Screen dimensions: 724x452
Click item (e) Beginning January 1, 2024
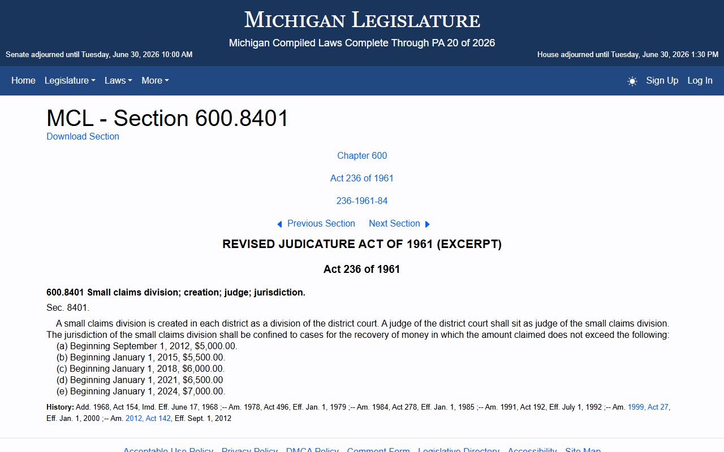click(x=141, y=392)
